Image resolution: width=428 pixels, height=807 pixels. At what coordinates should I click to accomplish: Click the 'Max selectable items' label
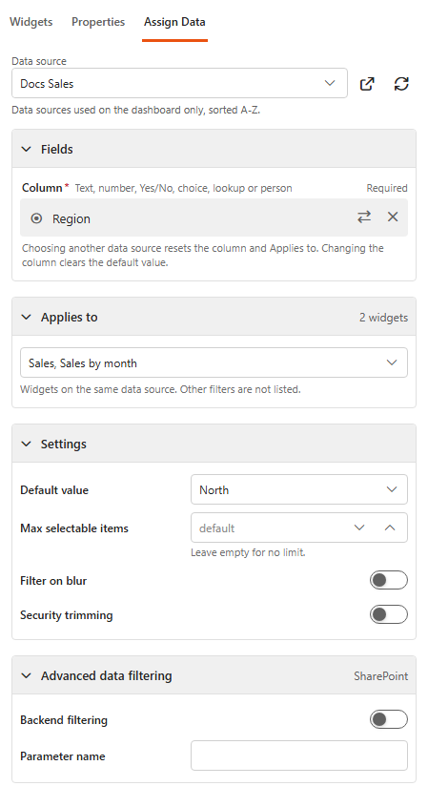pyautogui.click(x=74, y=528)
